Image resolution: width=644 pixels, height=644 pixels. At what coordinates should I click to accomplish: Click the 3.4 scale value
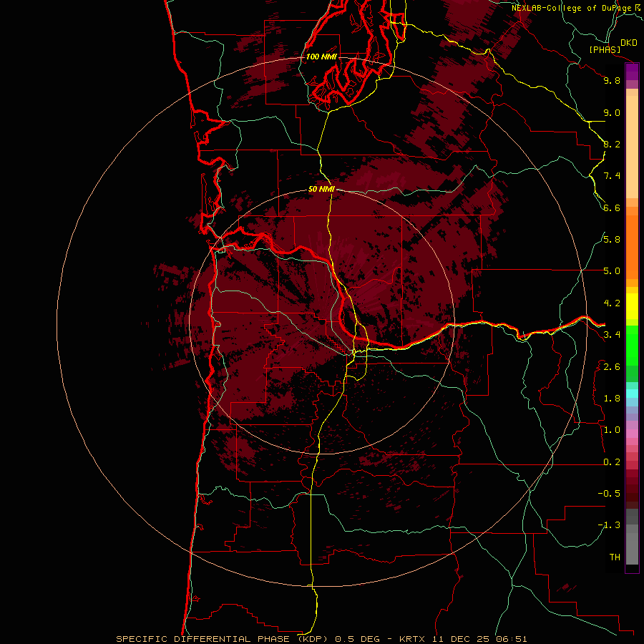612,335
